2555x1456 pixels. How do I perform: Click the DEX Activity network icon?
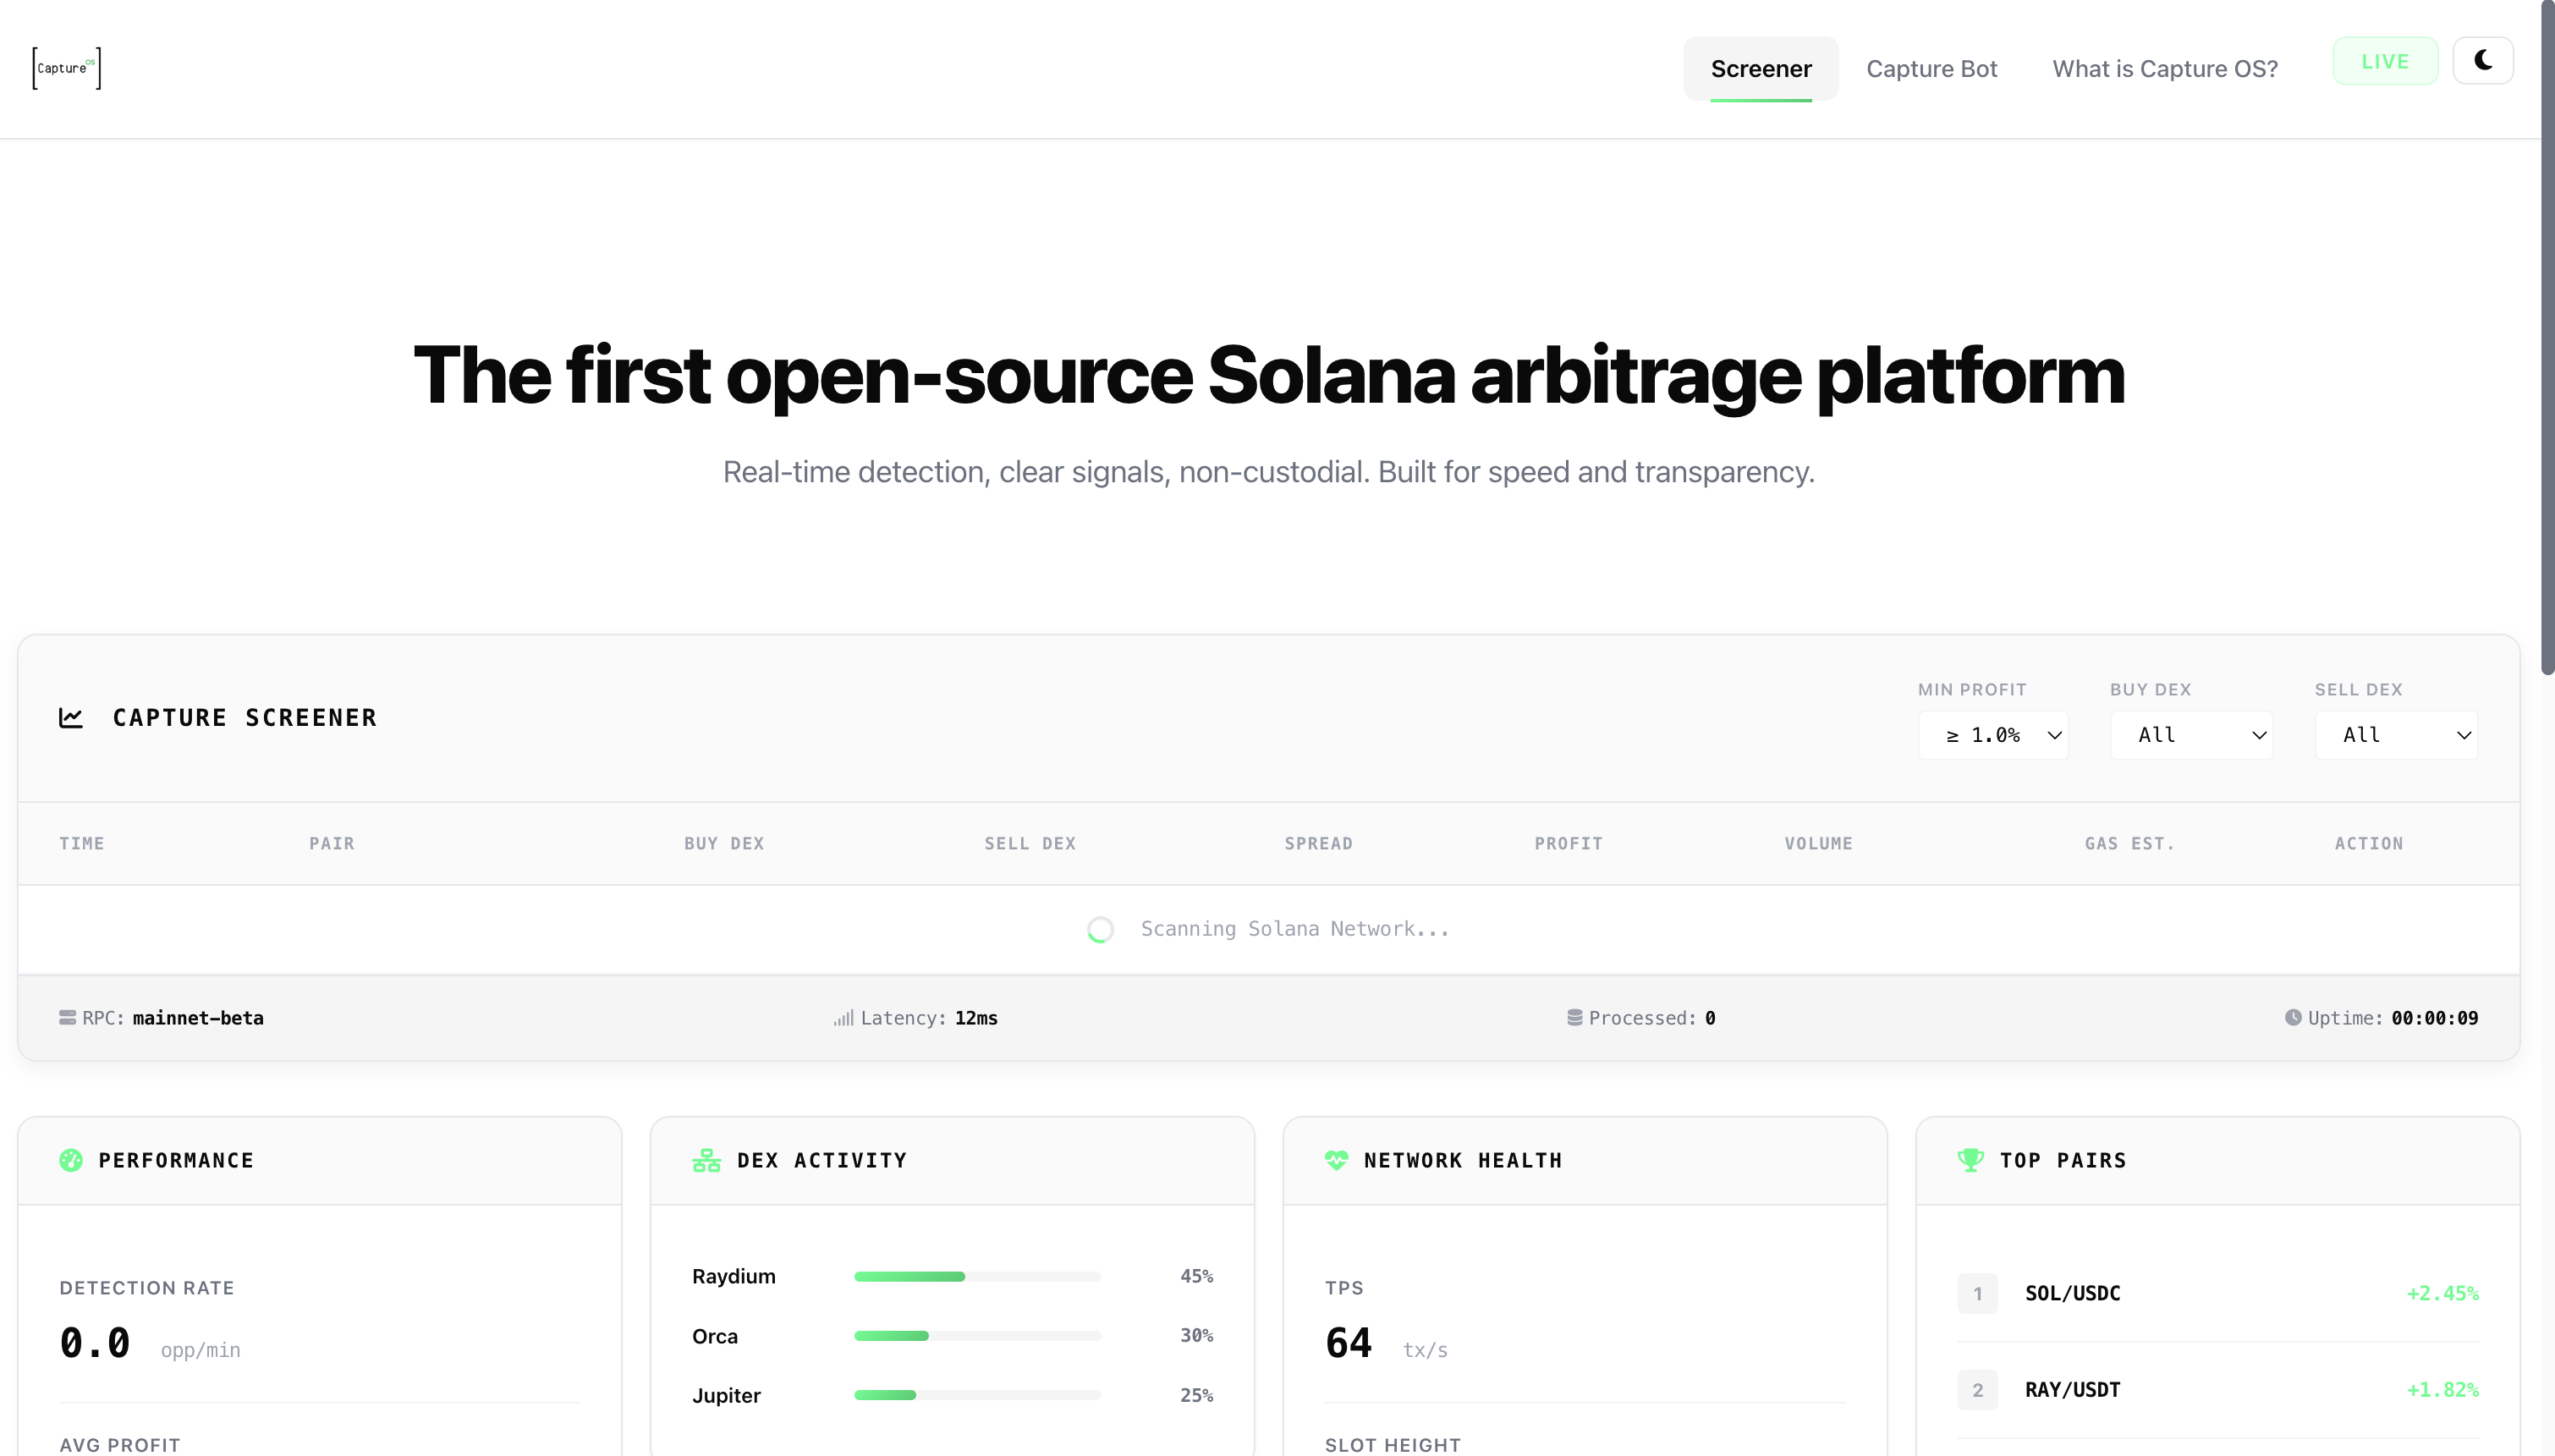tap(706, 1160)
